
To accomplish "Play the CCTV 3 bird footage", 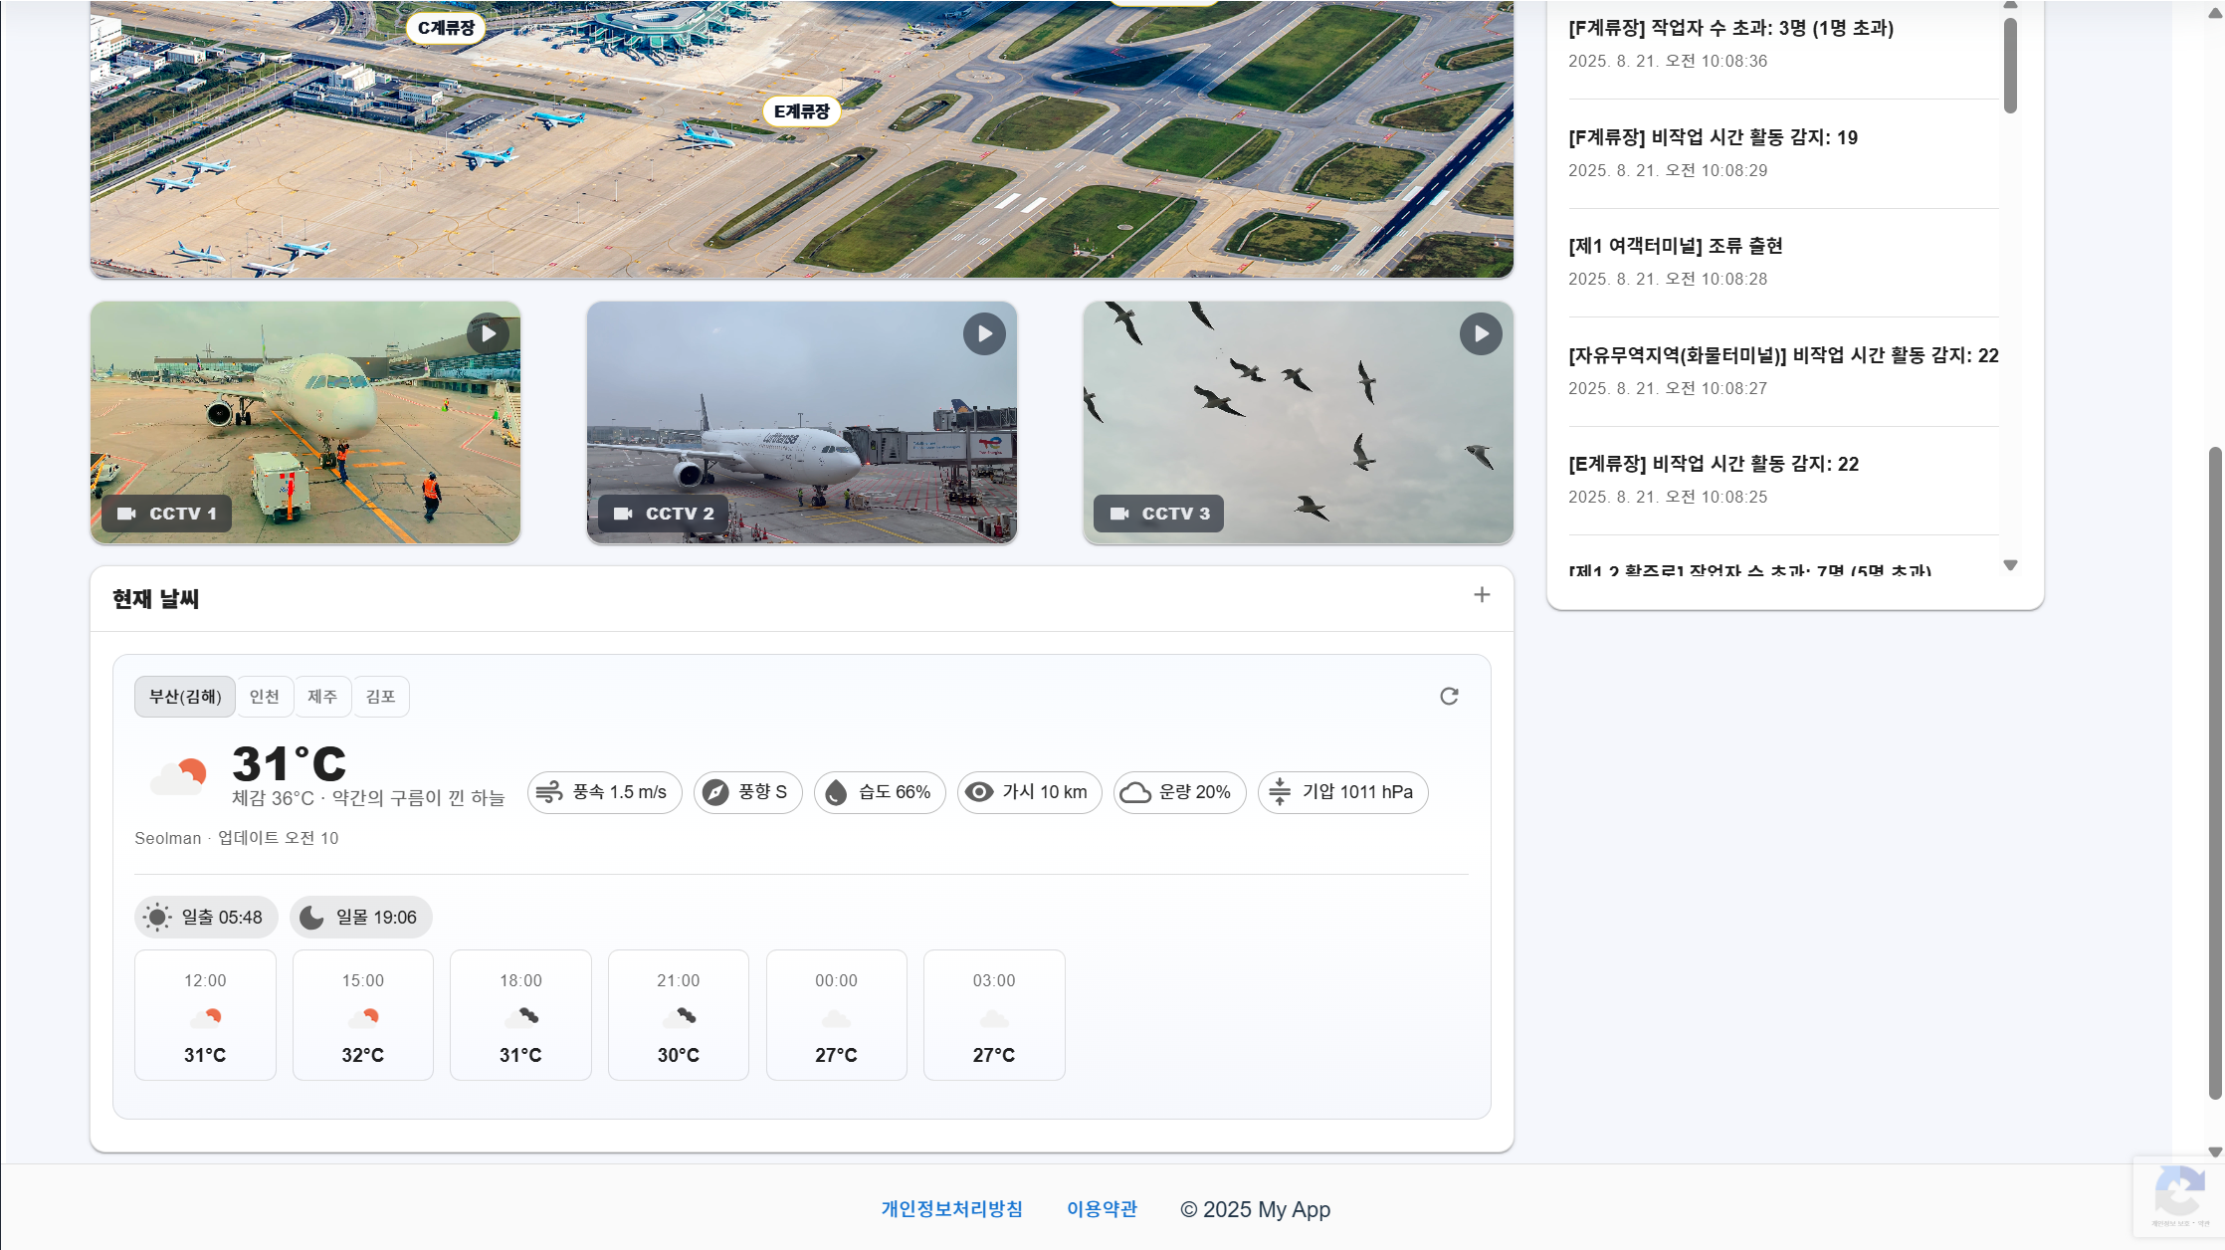I will point(1481,334).
